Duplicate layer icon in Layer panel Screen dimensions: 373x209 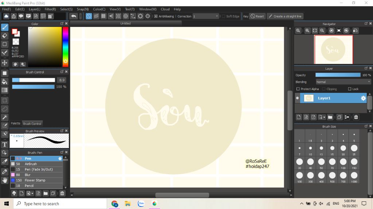point(339,117)
